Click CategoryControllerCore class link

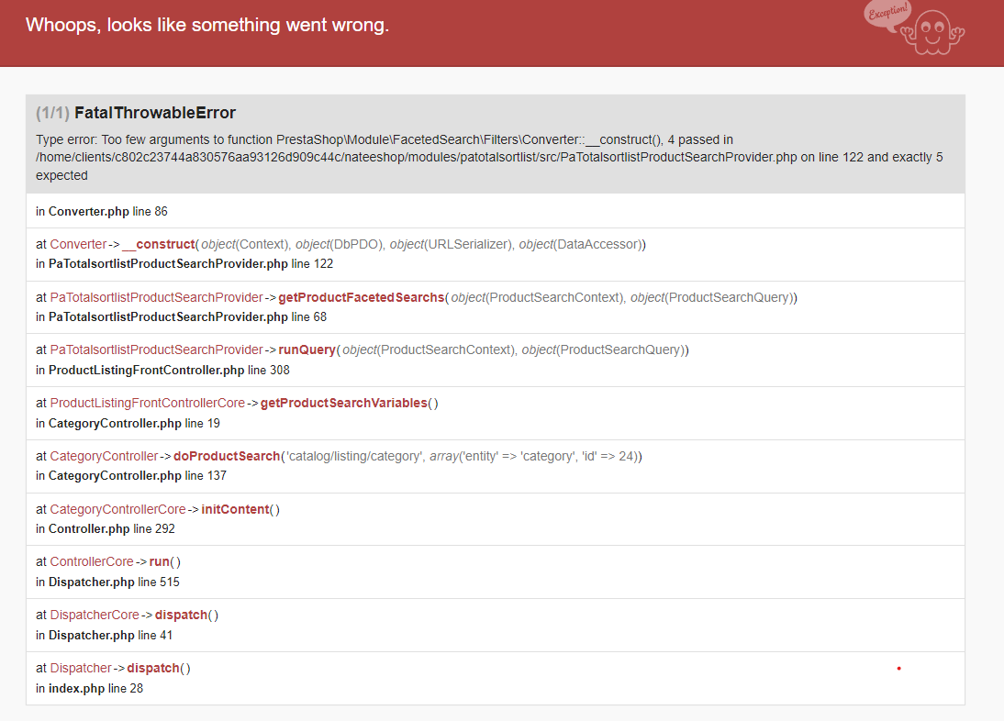pyautogui.click(x=117, y=509)
